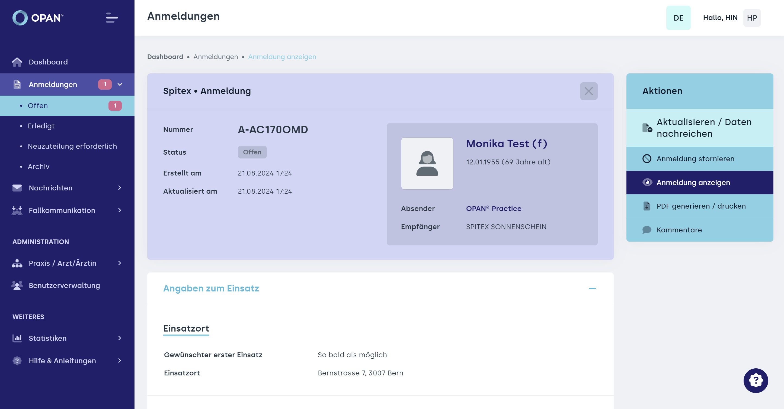
Task: Click the OPAN Practice sender link
Action: click(493, 209)
